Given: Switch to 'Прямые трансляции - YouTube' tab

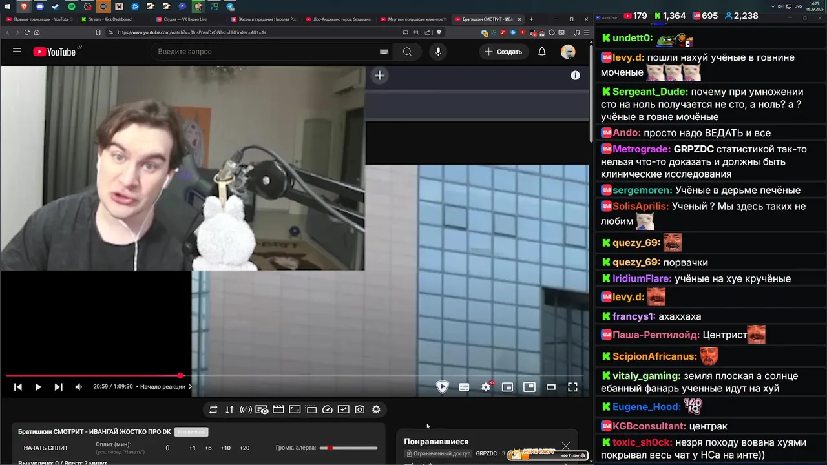Looking at the screenshot, I should tap(39, 19).
